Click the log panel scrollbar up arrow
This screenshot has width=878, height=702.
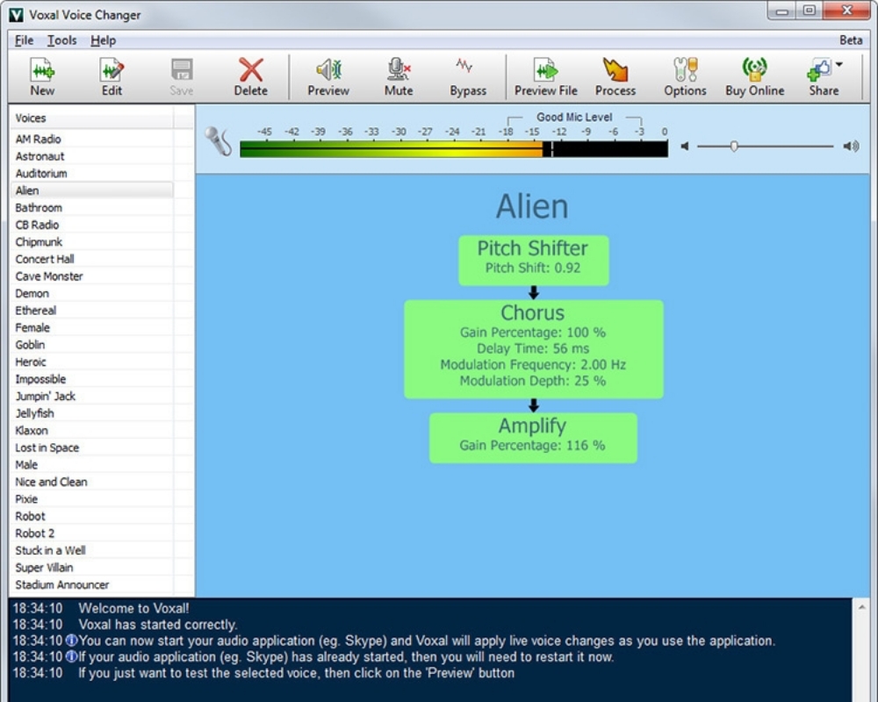(861, 606)
